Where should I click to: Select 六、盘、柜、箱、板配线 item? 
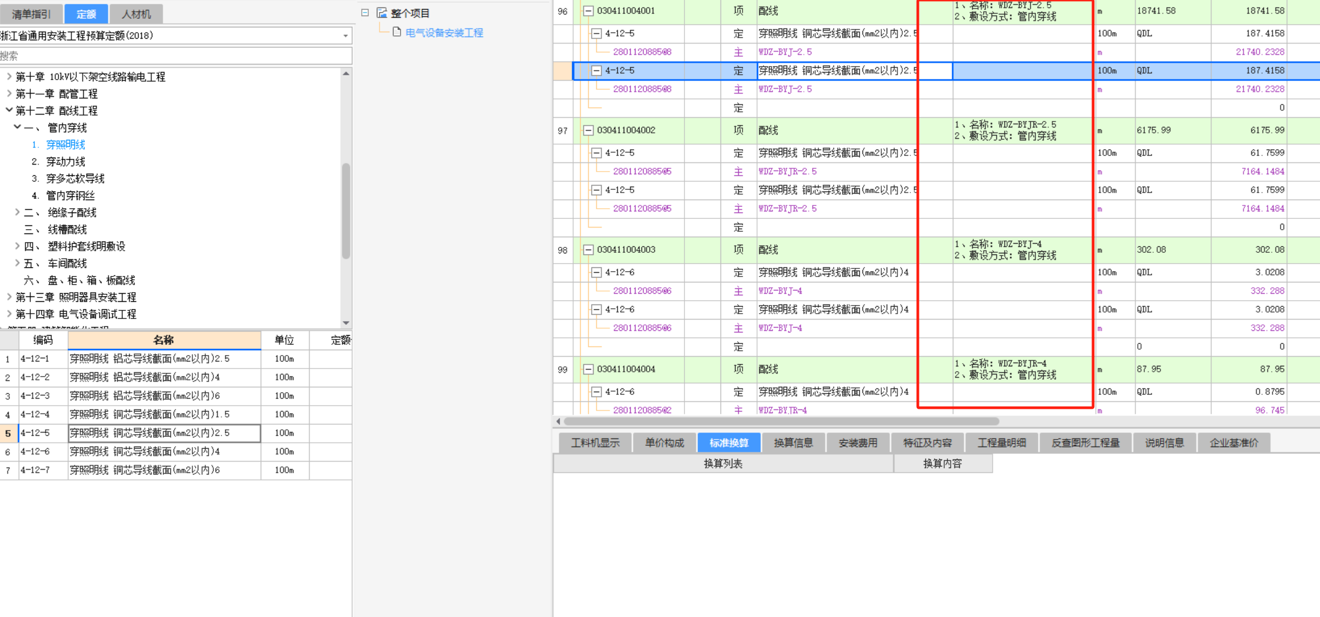(80, 280)
